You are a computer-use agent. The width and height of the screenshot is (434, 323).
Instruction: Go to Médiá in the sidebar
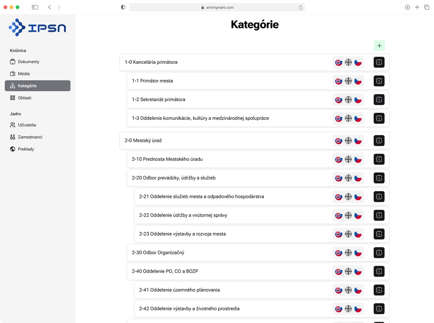pyautogui.click(x=24, y=74)
